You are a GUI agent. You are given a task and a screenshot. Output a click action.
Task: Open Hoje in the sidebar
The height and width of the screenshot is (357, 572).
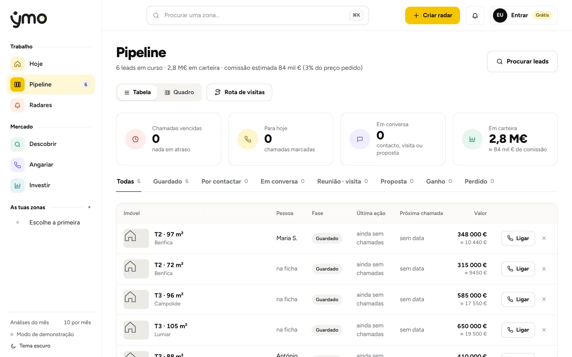pyautogui.click(x=50, y=64)
